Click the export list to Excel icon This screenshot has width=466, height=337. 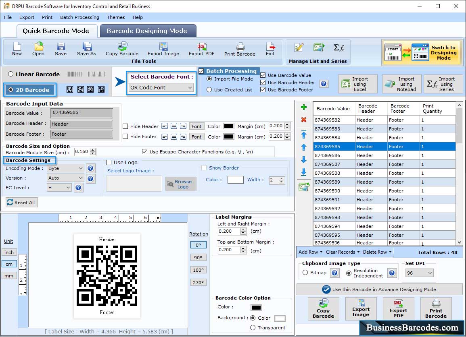(304, 186)
